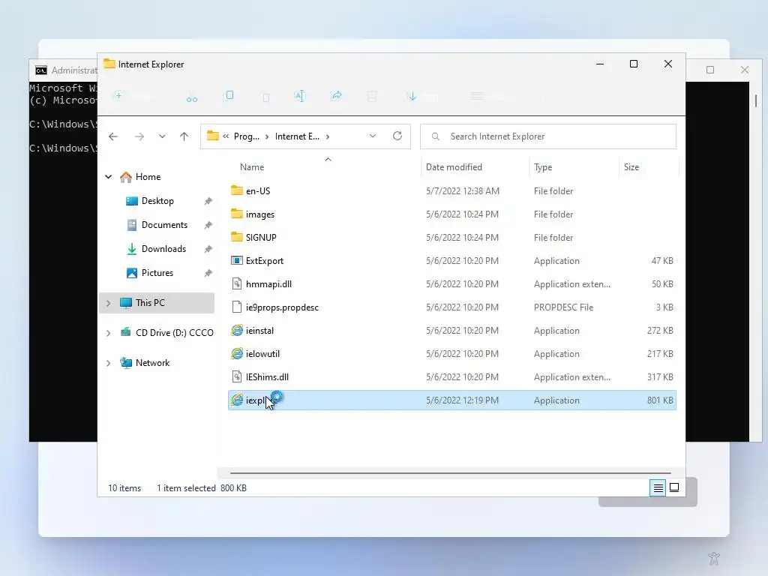Click the Search Internet Explorer box

[548, 136]
